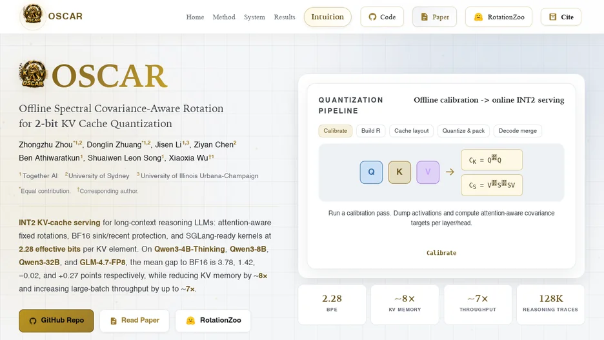The height and width of the screenshot is (340, 604).
Task: Click the OSCAR brand text in navbar
Action: pyautogui.click(x=65, y=16)
